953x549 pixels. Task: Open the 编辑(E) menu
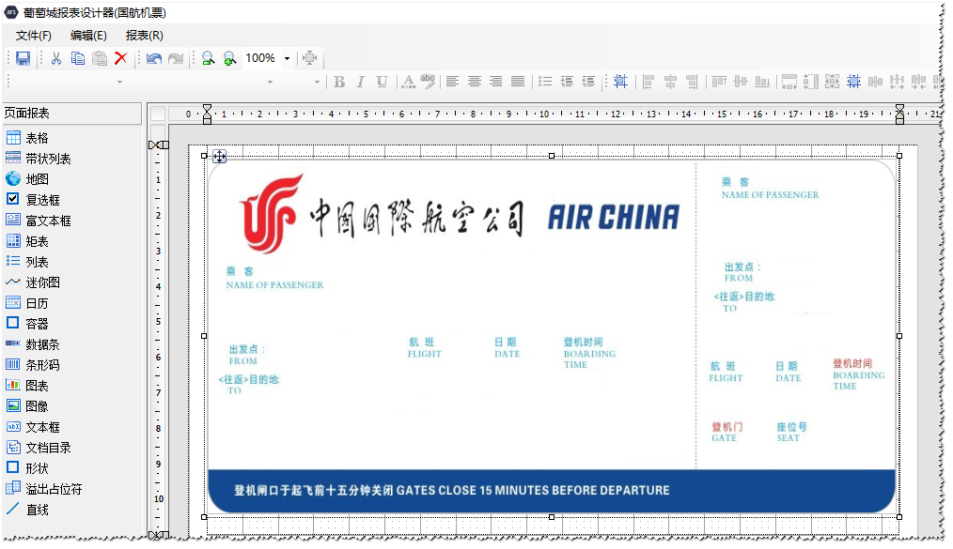[88, 36]
